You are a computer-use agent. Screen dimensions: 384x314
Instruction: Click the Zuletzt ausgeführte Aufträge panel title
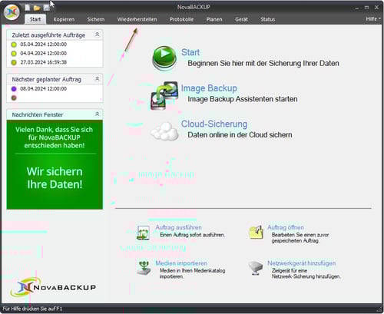tap(48, 35)
